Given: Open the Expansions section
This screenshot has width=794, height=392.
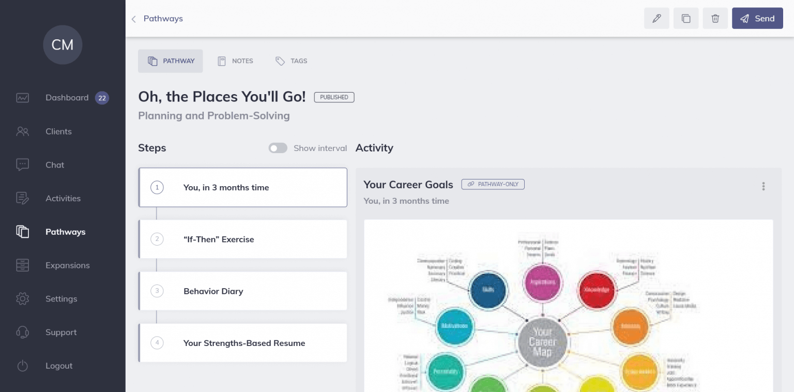Looking at the screenshot, I should coord(67,265).
